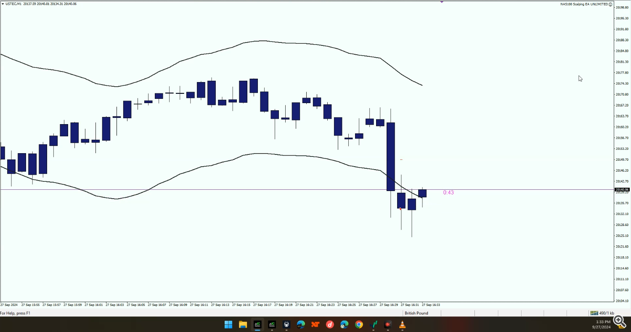Click the connection status bars icon

tap(594, 313)
